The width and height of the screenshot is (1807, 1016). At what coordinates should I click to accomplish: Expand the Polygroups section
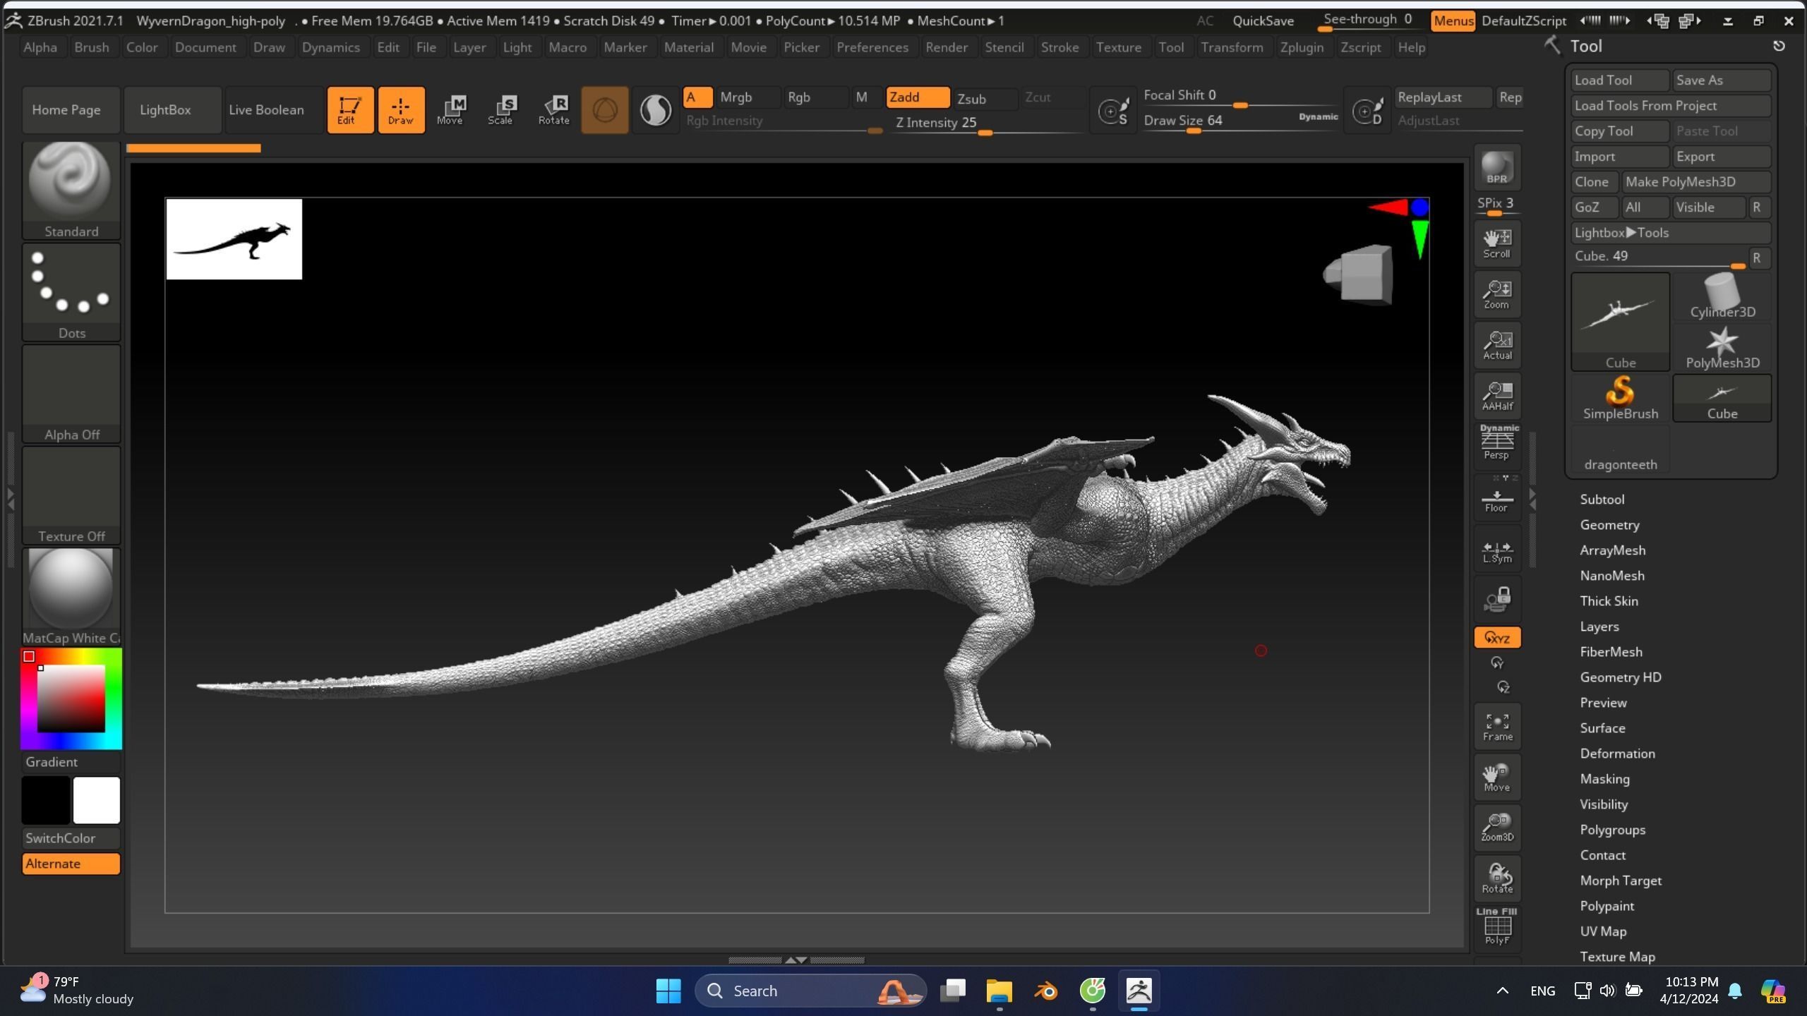tap(1612, 830)
